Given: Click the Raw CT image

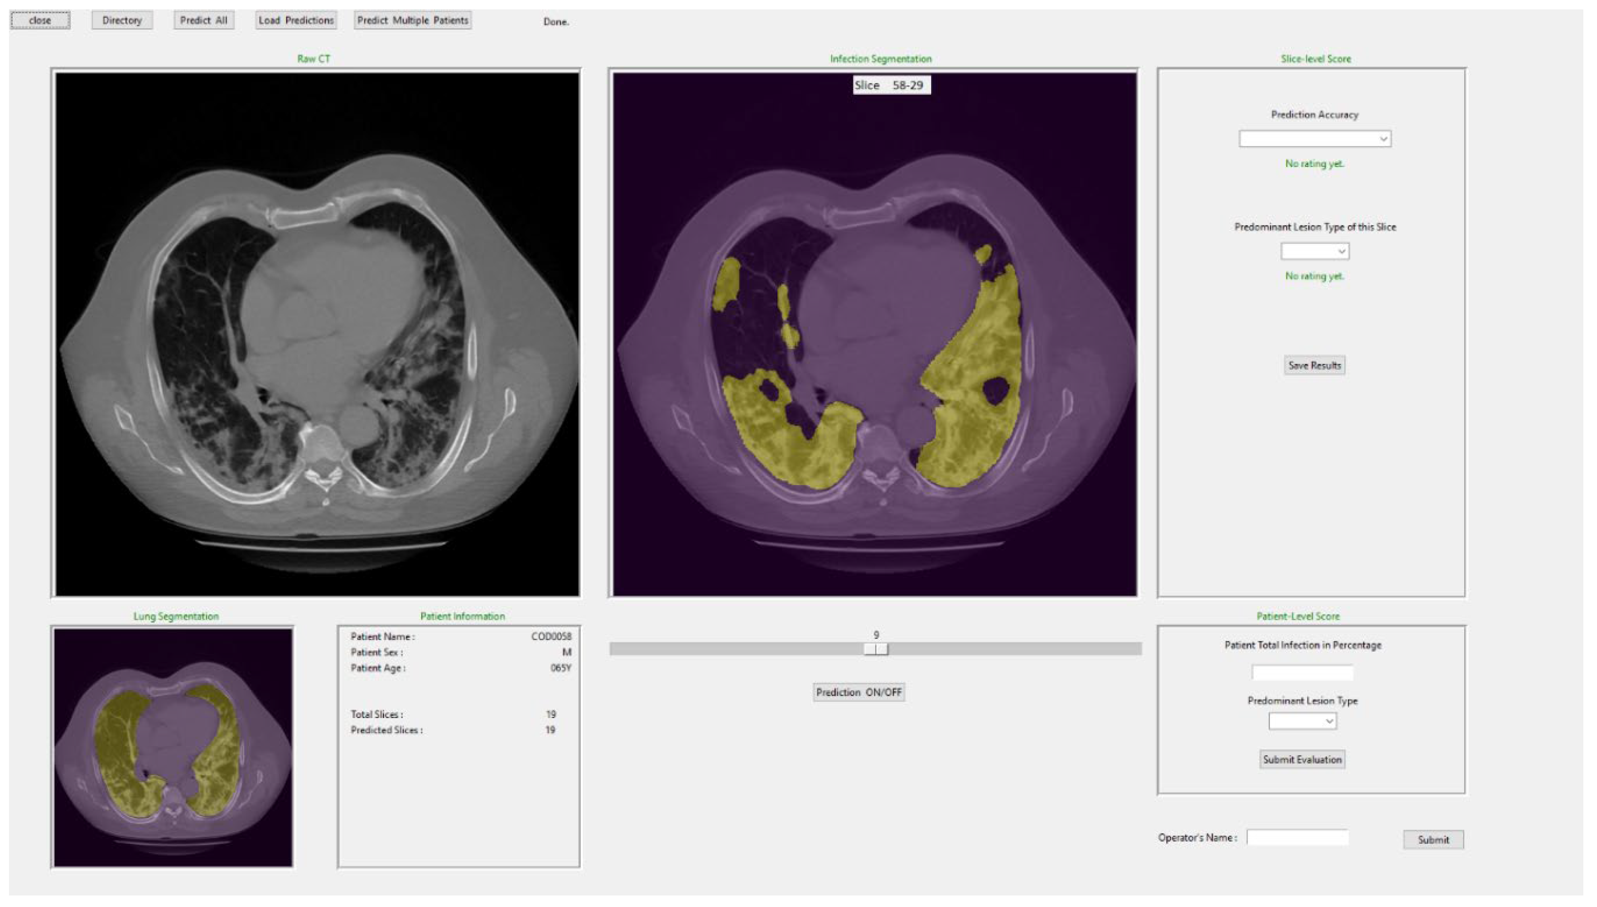Looking at the screenshot, I should [x=317, y=334].
